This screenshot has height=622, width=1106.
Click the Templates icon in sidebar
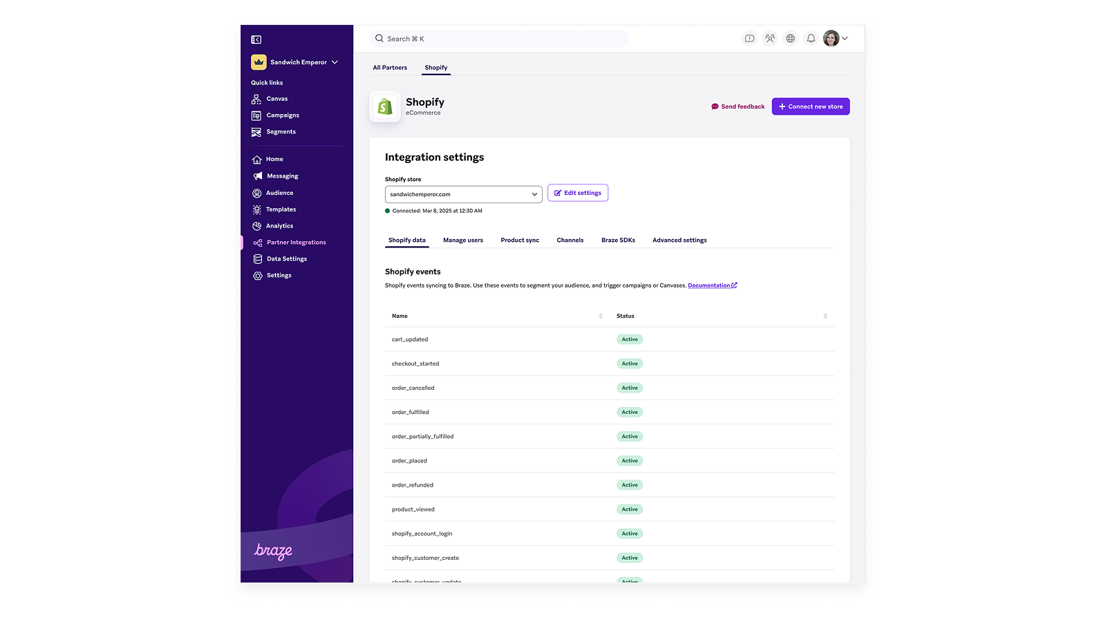[x=257, y=209]
